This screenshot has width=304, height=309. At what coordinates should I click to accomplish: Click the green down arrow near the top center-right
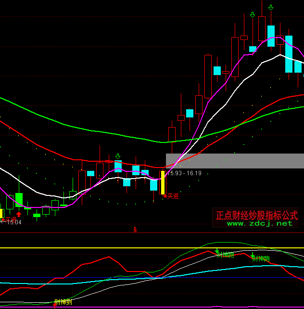[x=252, y=15]
